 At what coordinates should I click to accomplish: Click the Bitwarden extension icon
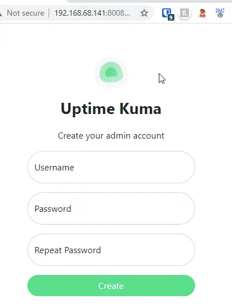(x=167, y=13)
